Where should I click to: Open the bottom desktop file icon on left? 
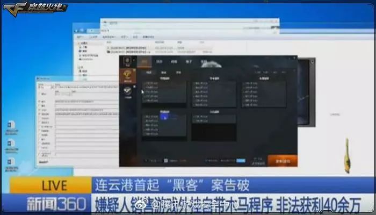[x=10, y=161]
